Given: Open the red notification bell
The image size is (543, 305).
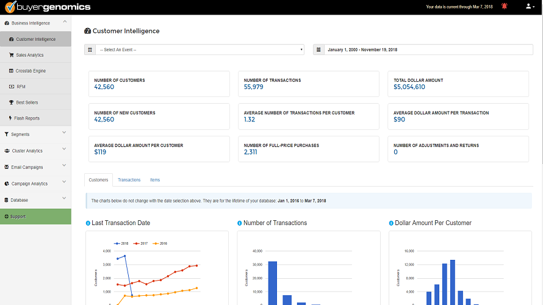Looking at the screenshot, I should point(504,6).
